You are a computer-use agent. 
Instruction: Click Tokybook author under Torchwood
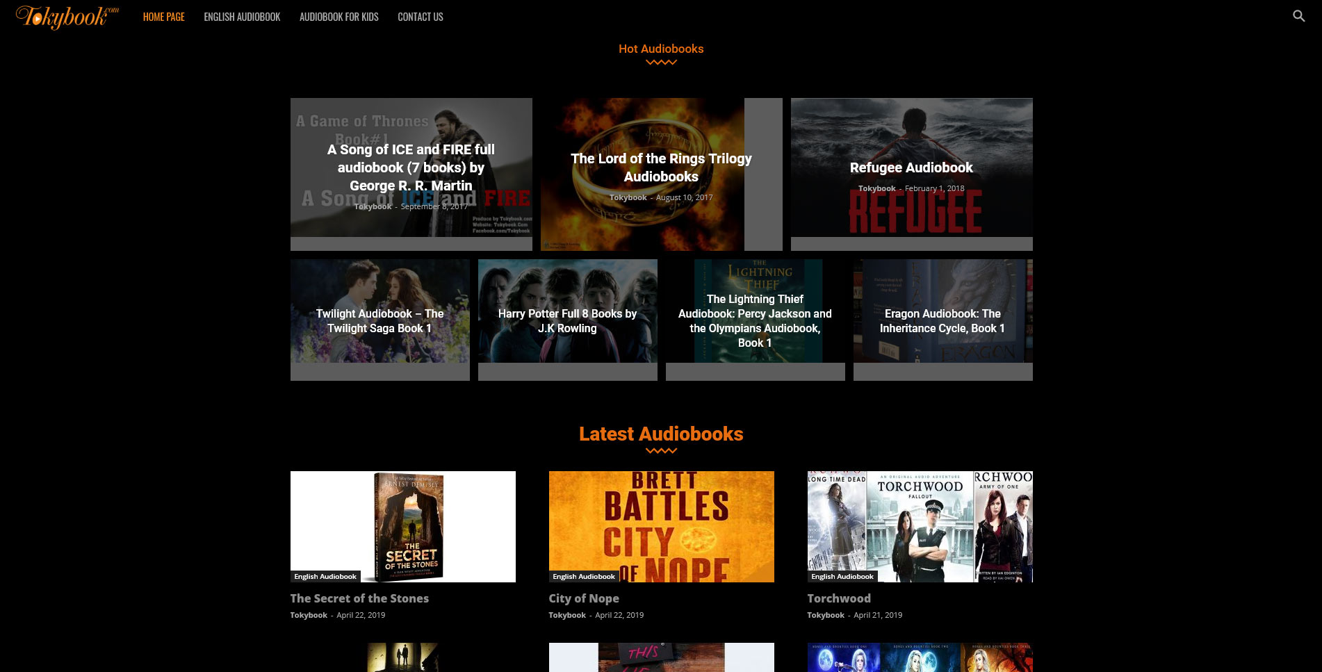click(x=826, y=615)
